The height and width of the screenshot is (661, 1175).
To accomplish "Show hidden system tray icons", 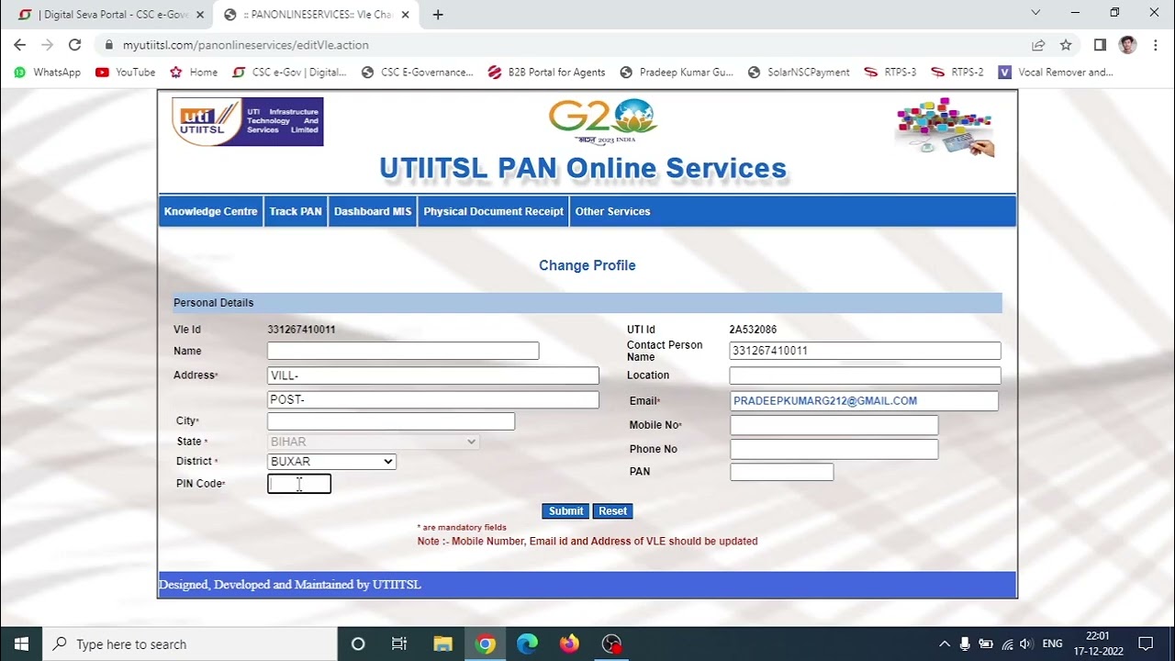I will pyautogui.click(x=944, y=644).
